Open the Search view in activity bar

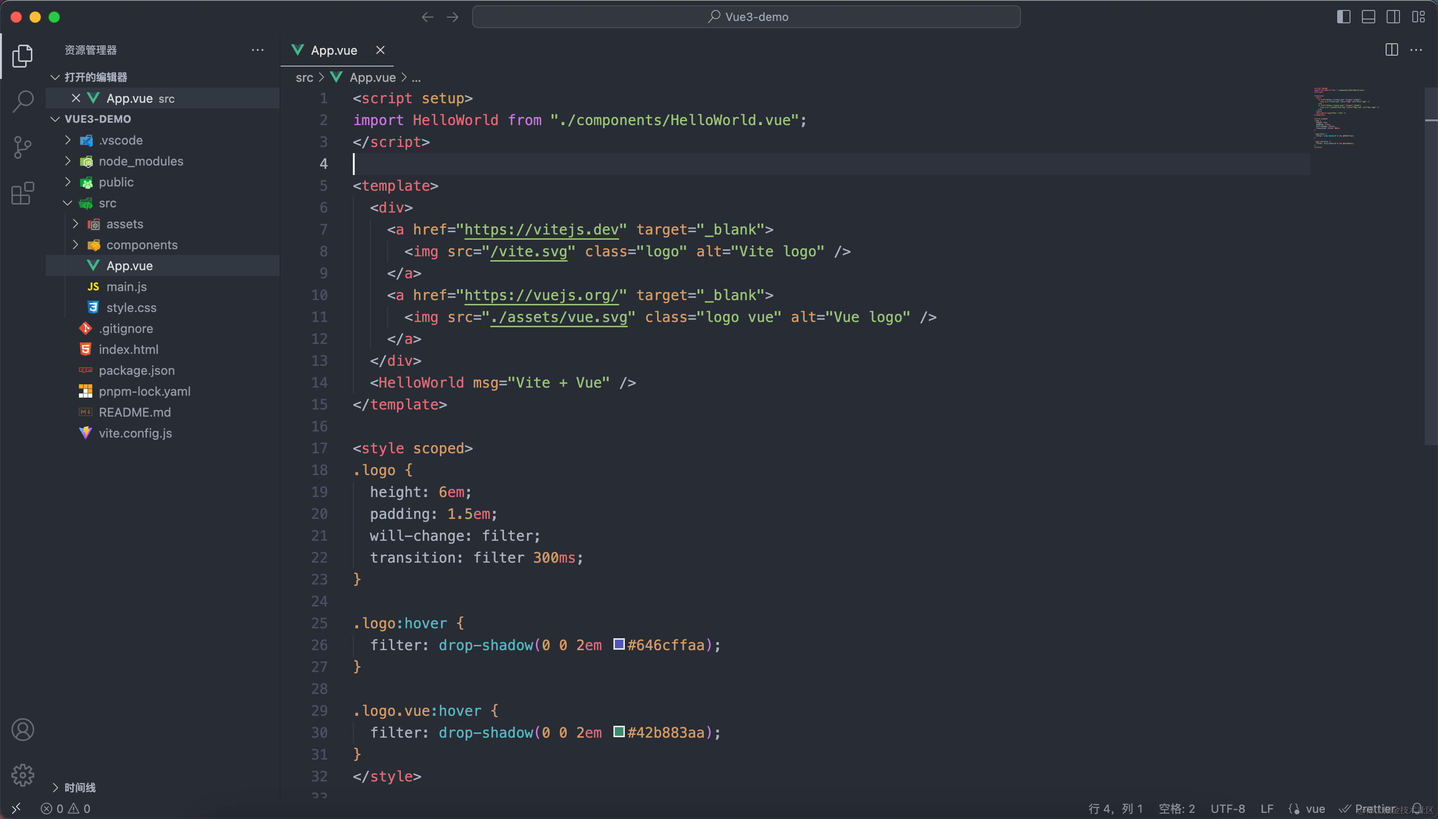tap(22, 101)
